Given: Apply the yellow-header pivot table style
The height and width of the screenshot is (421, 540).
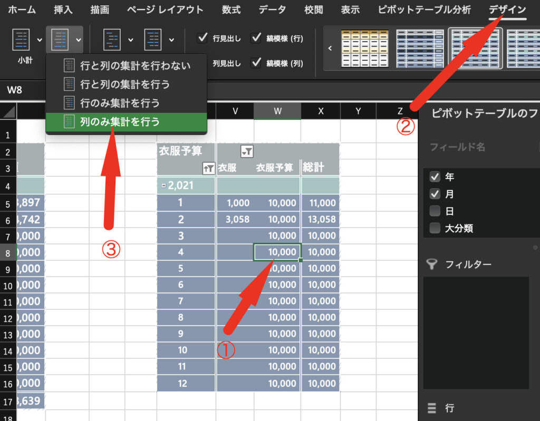Looking at the screenshot, I should pos(361,48).
